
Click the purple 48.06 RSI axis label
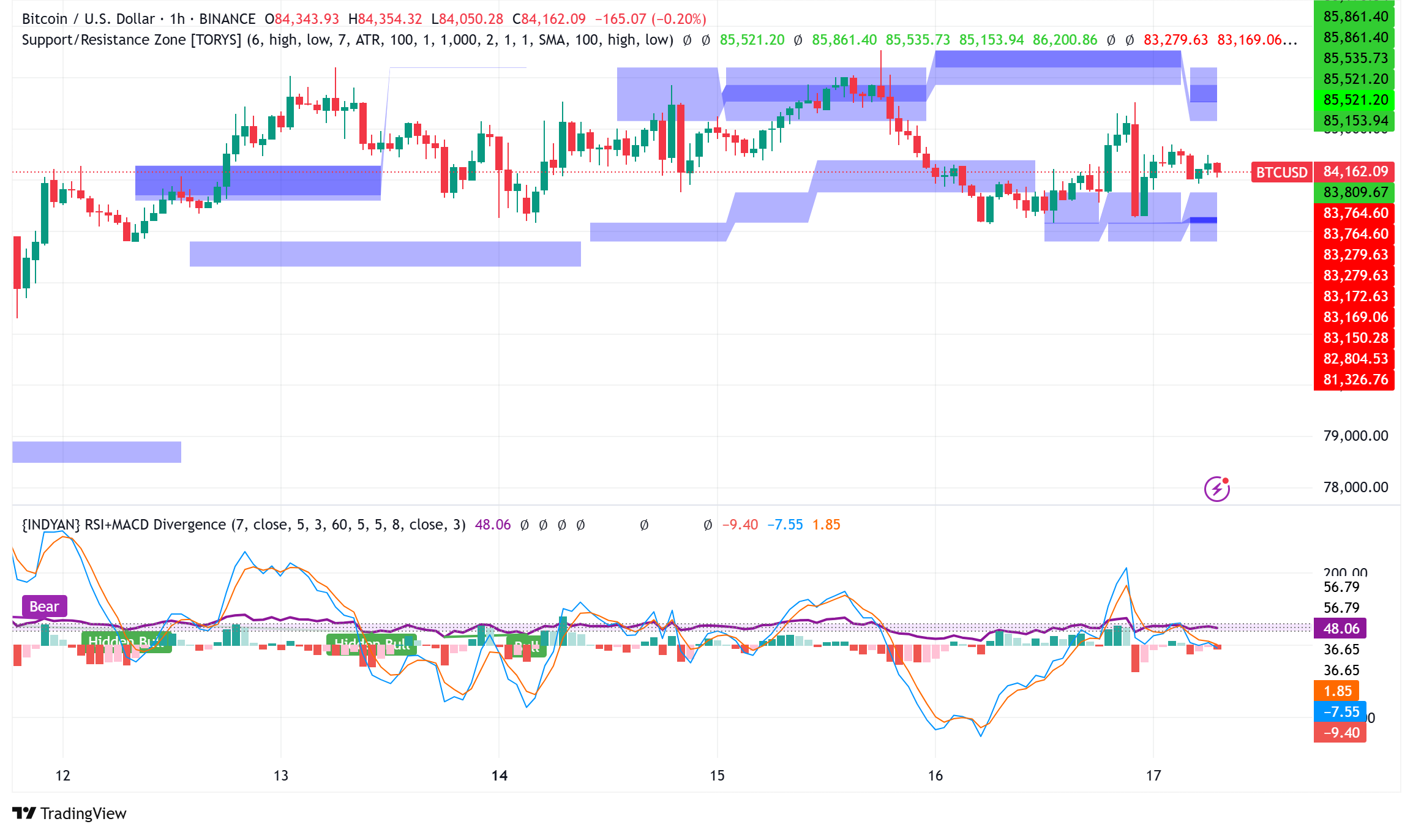(1340, 629)
